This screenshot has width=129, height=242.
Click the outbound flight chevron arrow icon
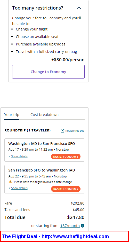pyautogui.click(x=9, y=157)
